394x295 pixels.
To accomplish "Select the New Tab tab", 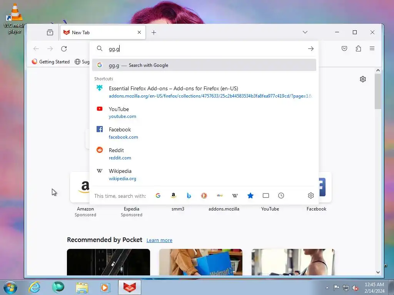I will (103, 32).
